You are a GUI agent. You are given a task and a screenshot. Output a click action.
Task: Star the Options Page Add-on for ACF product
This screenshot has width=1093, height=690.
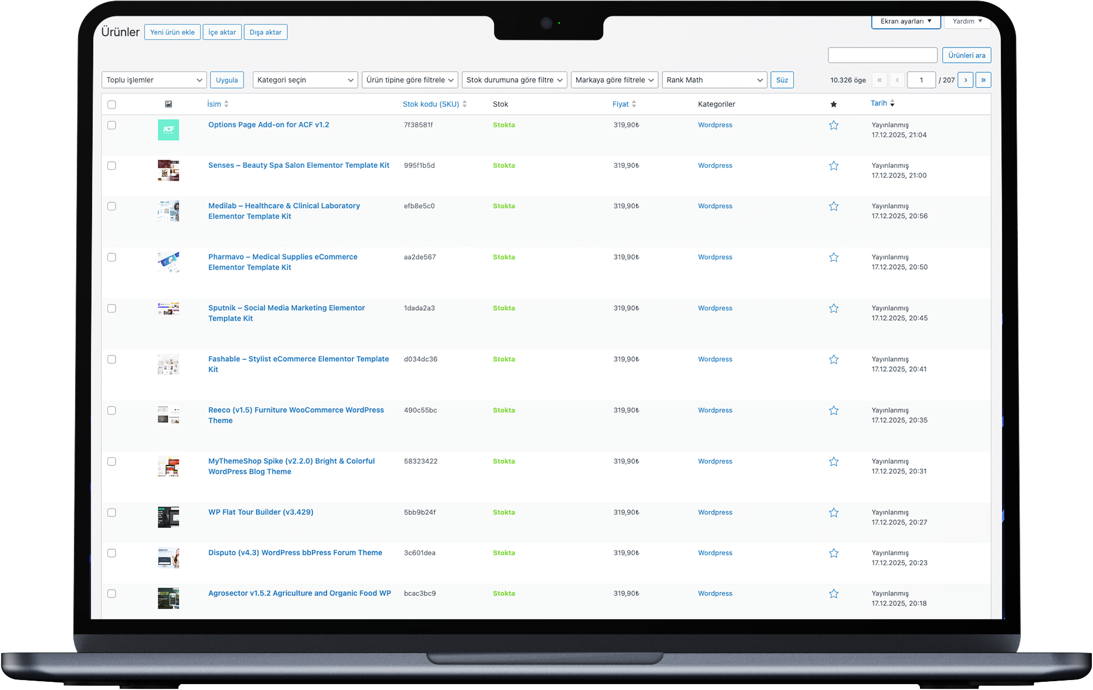tap(833, 125)
